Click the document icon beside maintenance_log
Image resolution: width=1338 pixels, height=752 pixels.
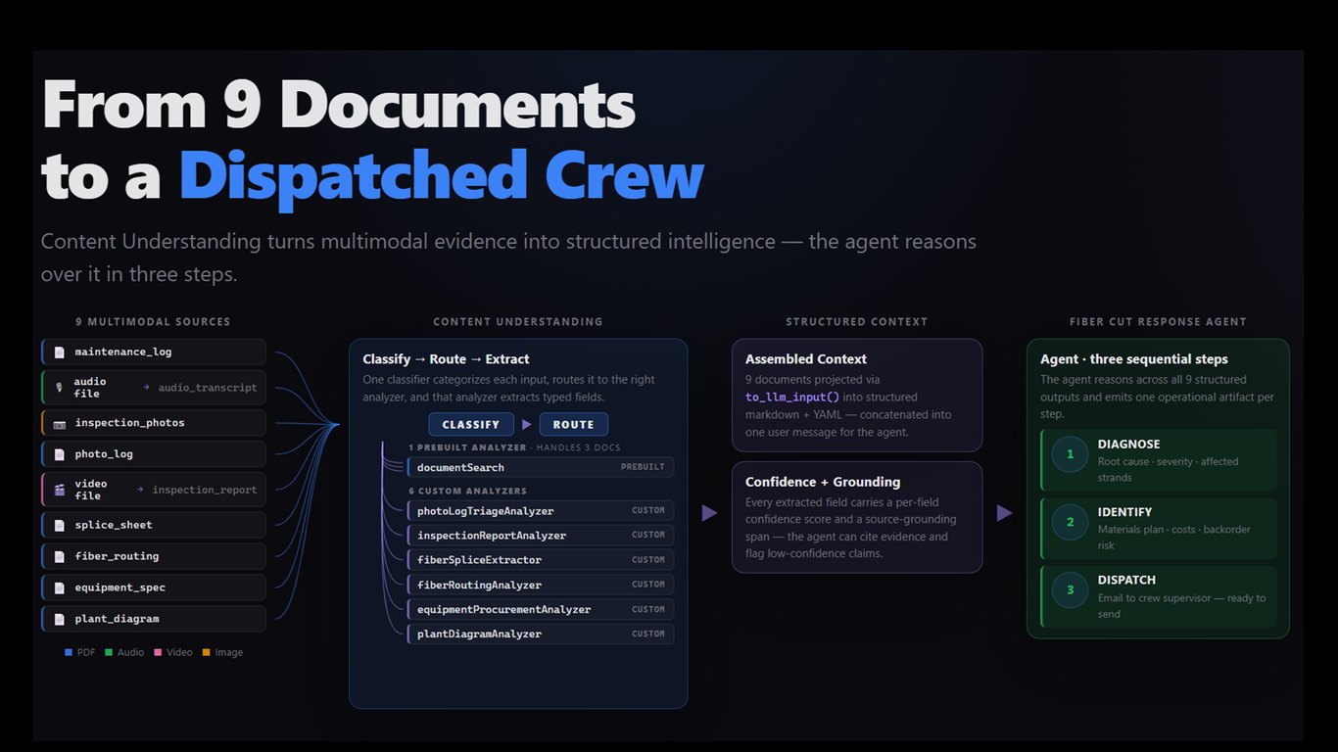59,352
